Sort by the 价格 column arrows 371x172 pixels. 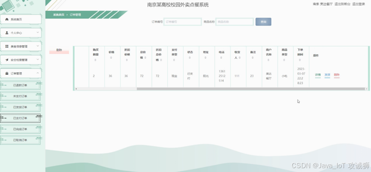(111, 57)
